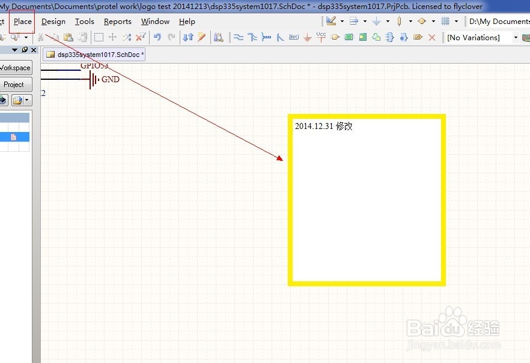Click the grids icon
The image size is (530, 363).
(445, 21)
